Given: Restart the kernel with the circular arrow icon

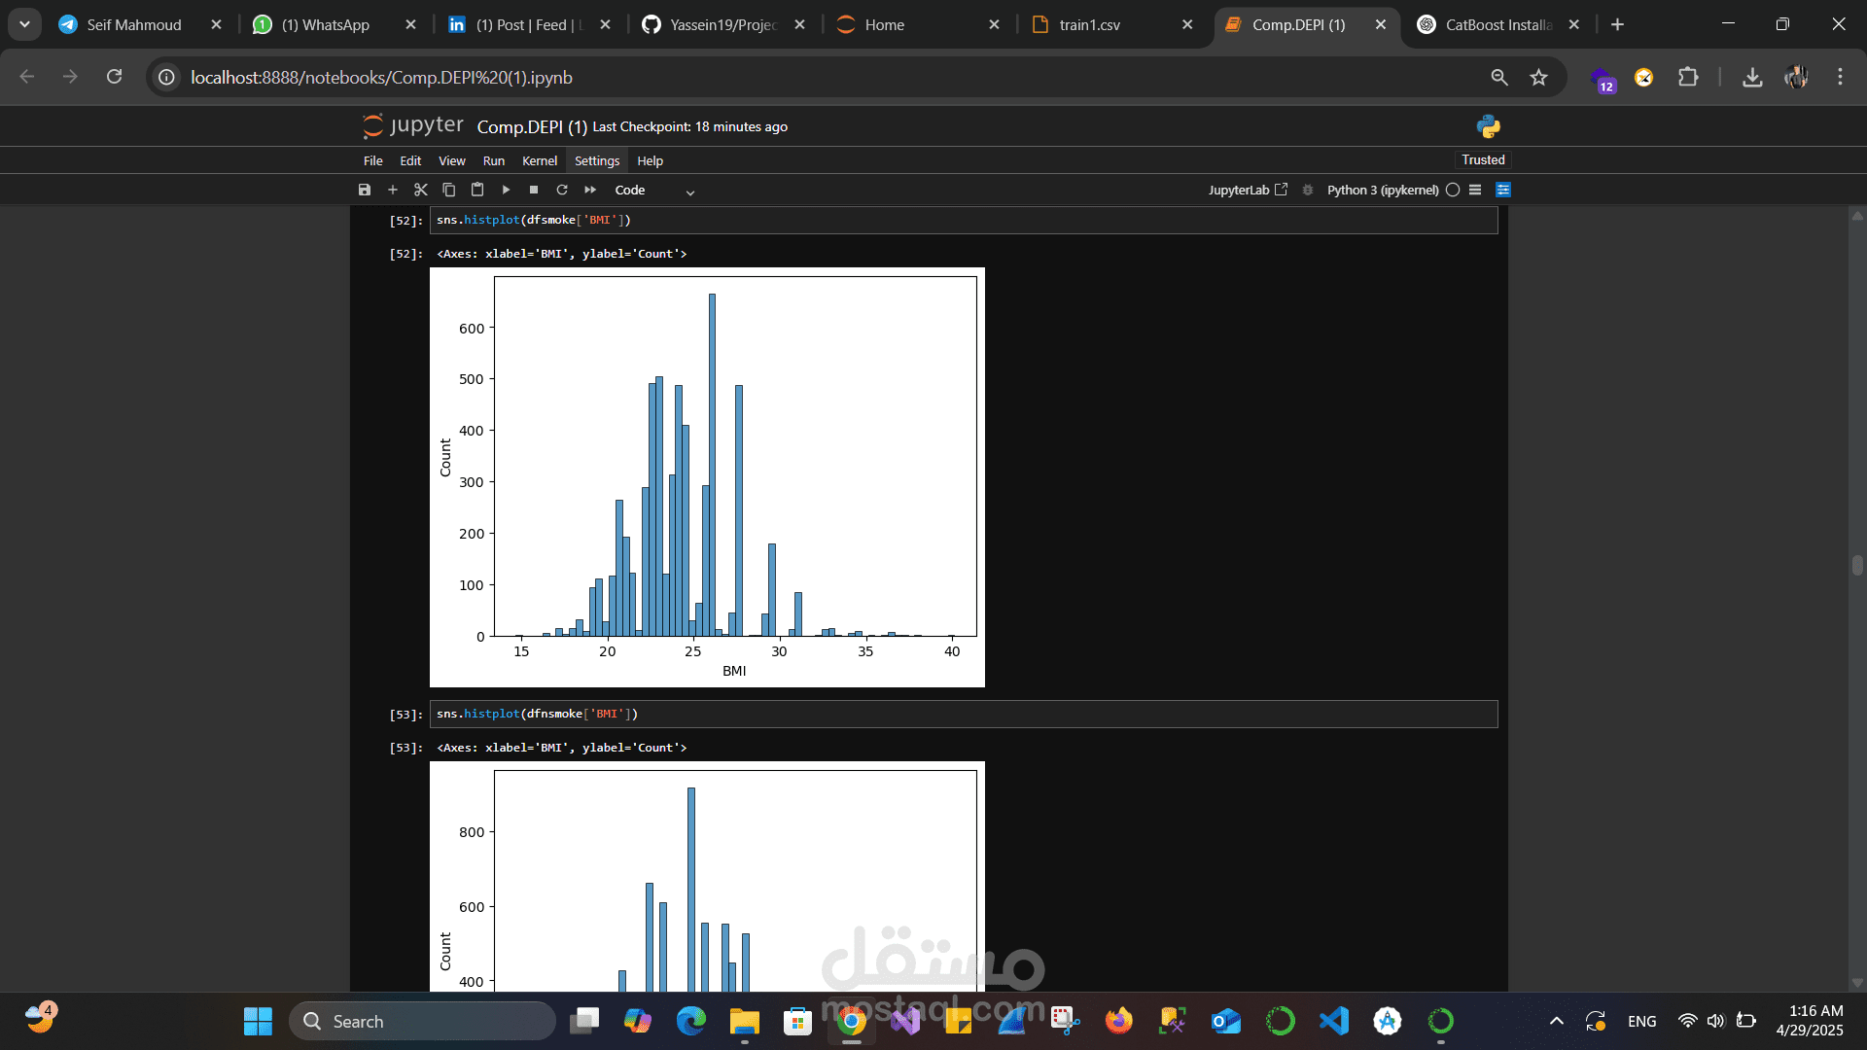Looking at the screenshot, I should click(x=562, y=190).
